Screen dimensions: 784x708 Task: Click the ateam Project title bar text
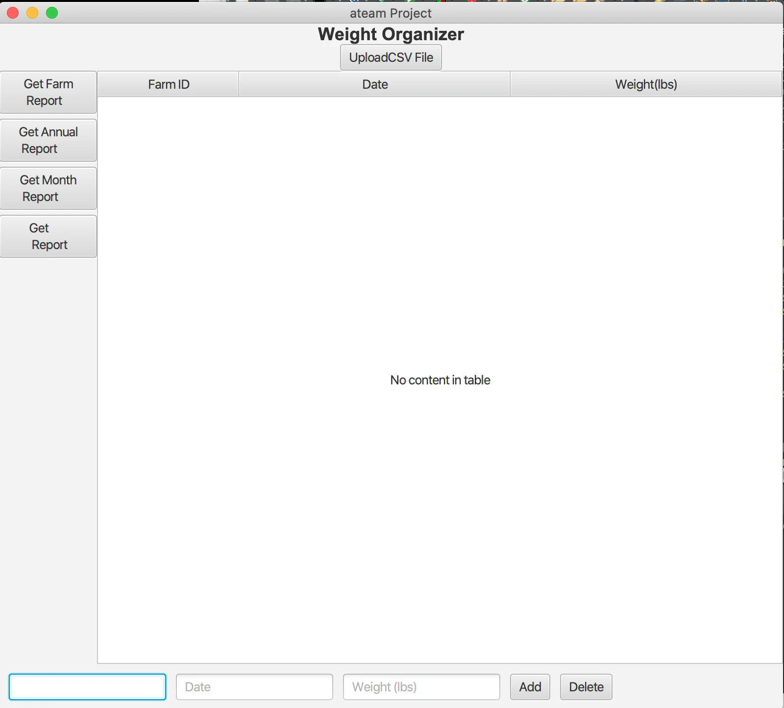click(391, 13)
